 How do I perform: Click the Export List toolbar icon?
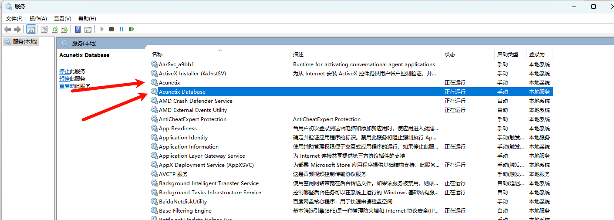coord(64,29)
